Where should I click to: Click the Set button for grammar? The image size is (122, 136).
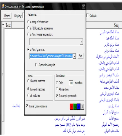tap(80, 56)
